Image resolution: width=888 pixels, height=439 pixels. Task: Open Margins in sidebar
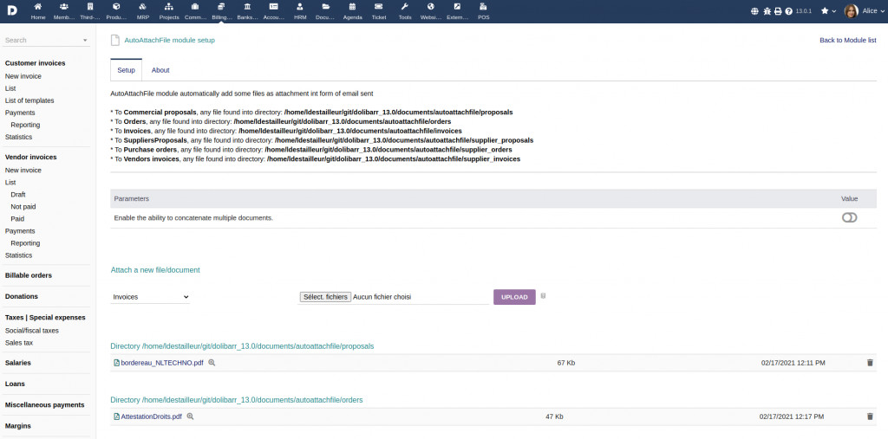point(18,426)
